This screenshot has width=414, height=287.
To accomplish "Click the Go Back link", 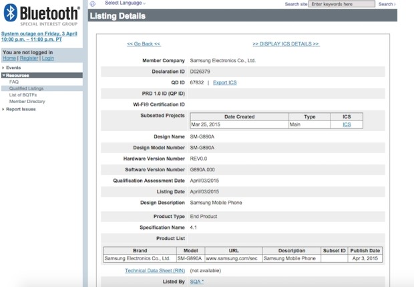I will pyautogui.click(x=144, y=44).
